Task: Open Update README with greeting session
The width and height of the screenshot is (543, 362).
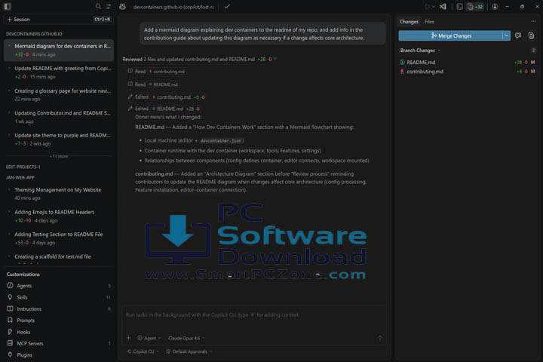Action: 59,72
